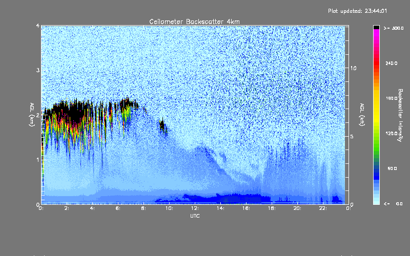The image size is (410, 256).
Task: Click the "1" km tick label
Action: click(x=38, y=160)
